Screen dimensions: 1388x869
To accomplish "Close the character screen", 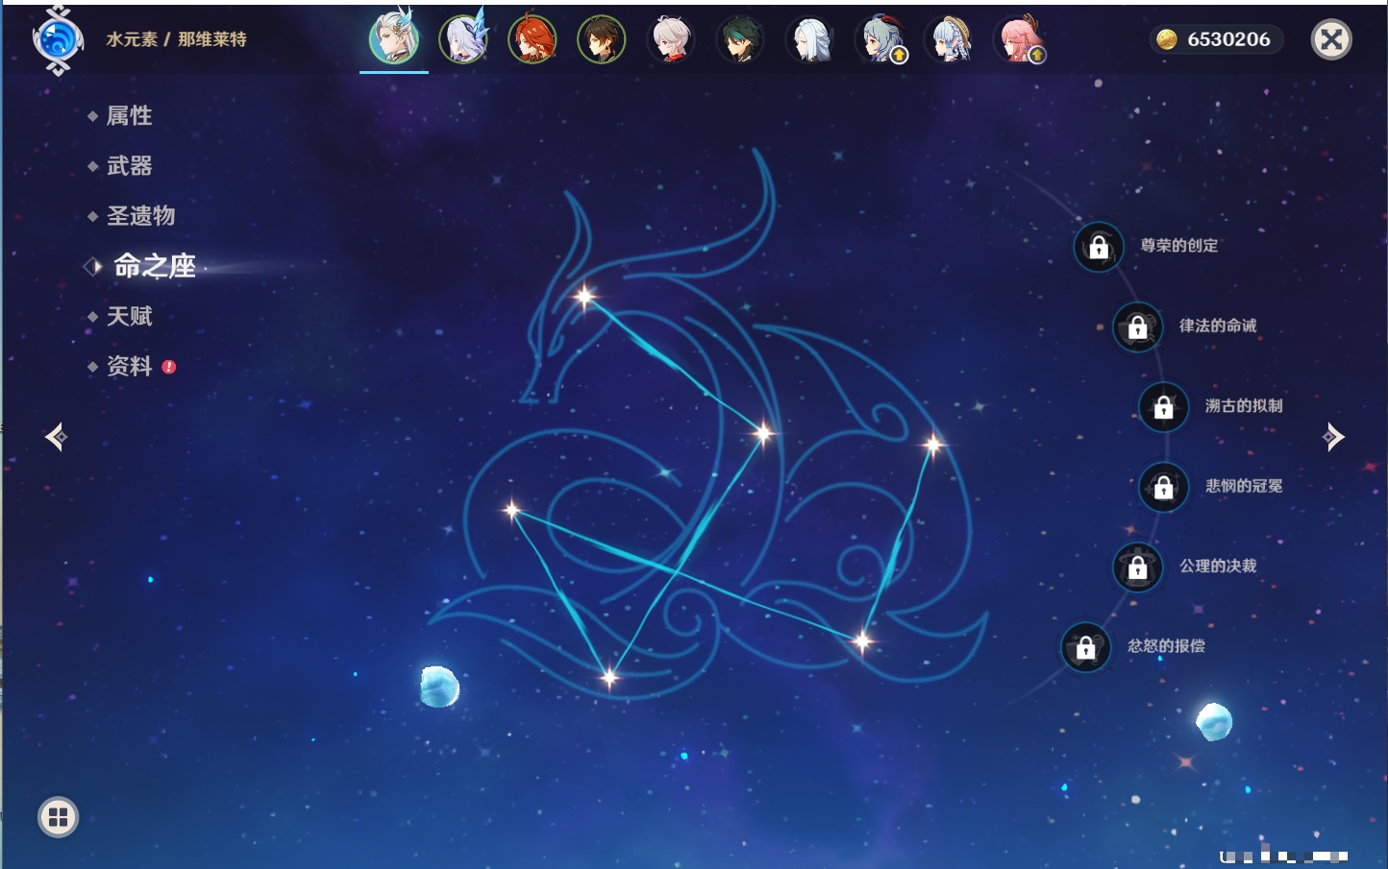I will click(x=1331, y=39).
